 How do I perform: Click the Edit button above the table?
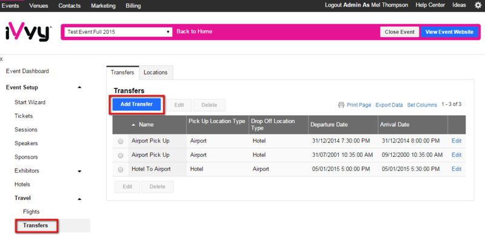179,105
